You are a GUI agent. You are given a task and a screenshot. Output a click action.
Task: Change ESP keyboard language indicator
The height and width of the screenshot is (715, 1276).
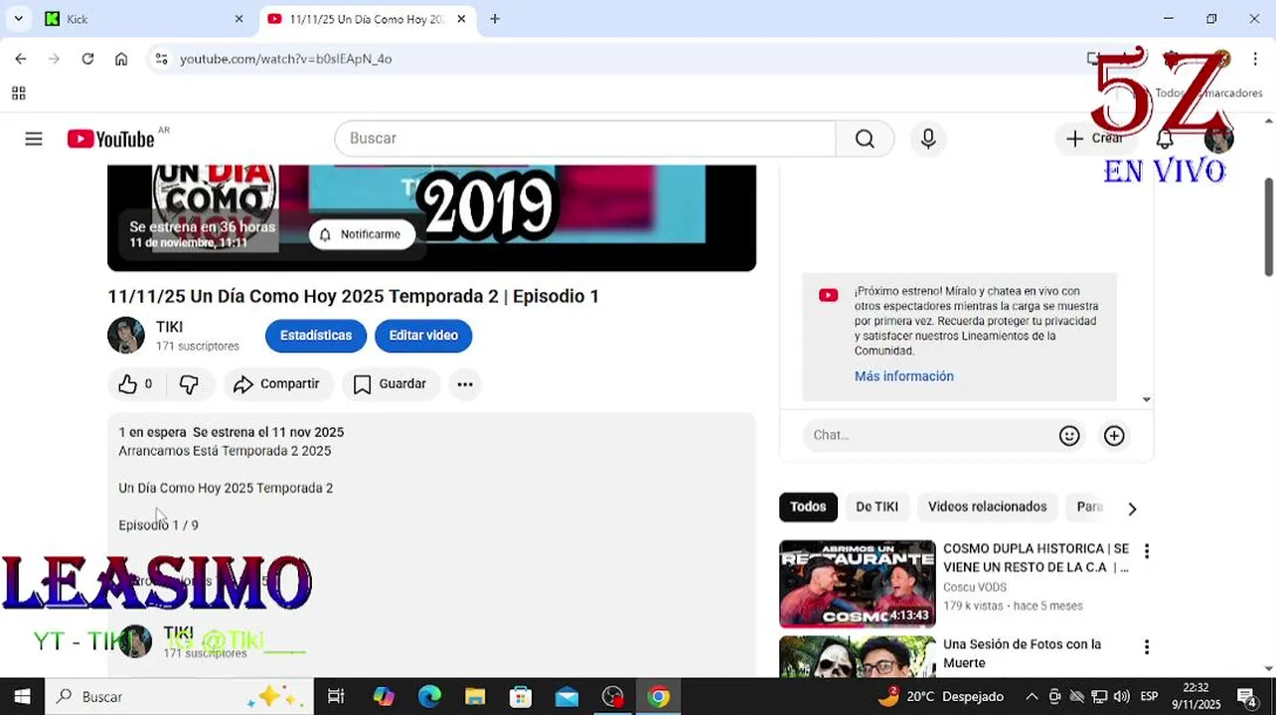(x=1149, y=697)
